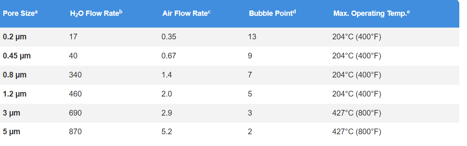467x146 pixels.
Task: Click the H2O Flow Rate column header
Action: 96,14
